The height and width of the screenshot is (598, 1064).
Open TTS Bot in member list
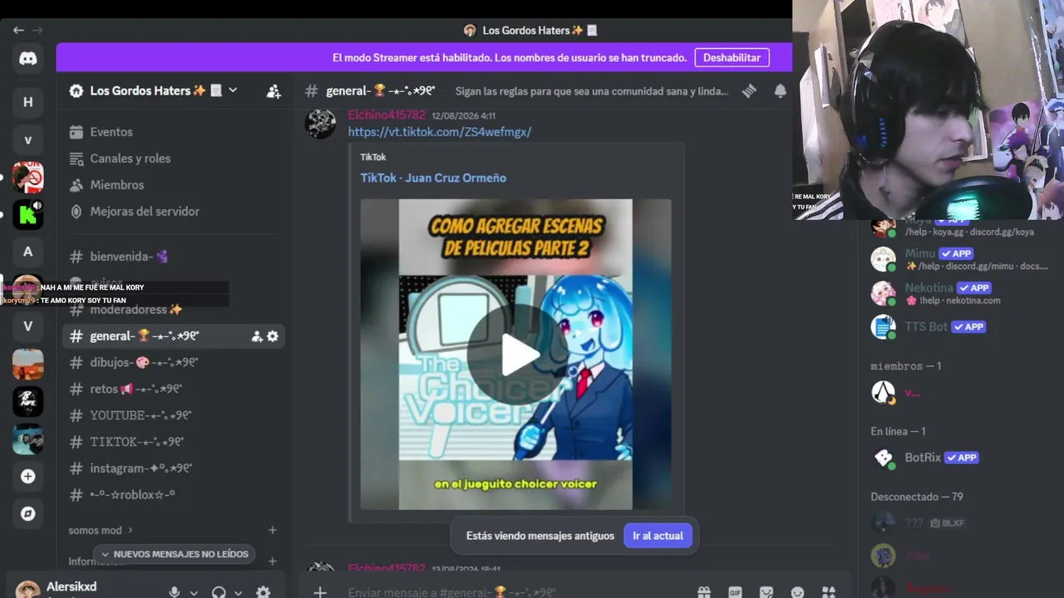pyautogui.click(x=960, y=327)
